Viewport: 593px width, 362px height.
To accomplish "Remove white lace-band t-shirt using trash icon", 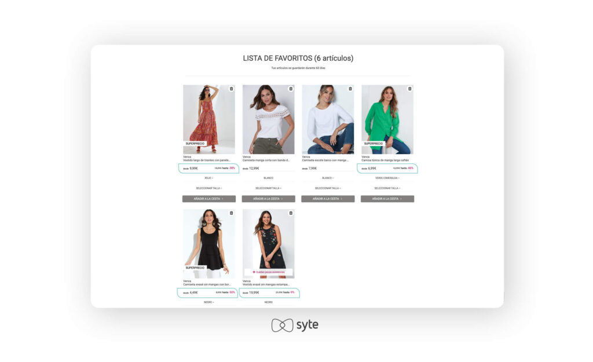I will point(291,89).
